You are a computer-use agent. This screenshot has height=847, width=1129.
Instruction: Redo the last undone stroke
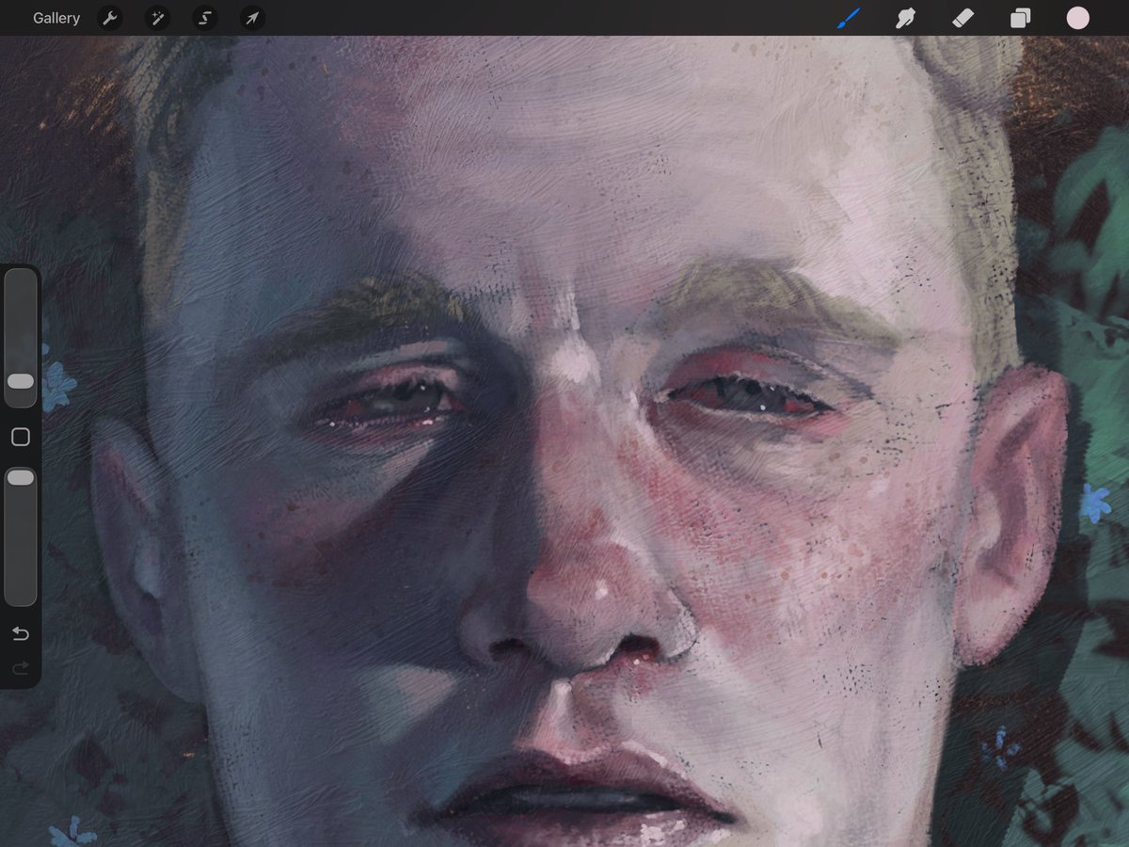tap(21, 669)
